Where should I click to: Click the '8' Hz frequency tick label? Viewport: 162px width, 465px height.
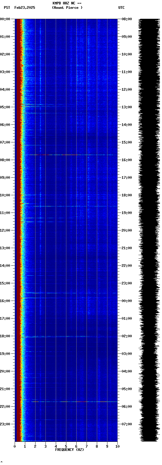pos(97,447)
